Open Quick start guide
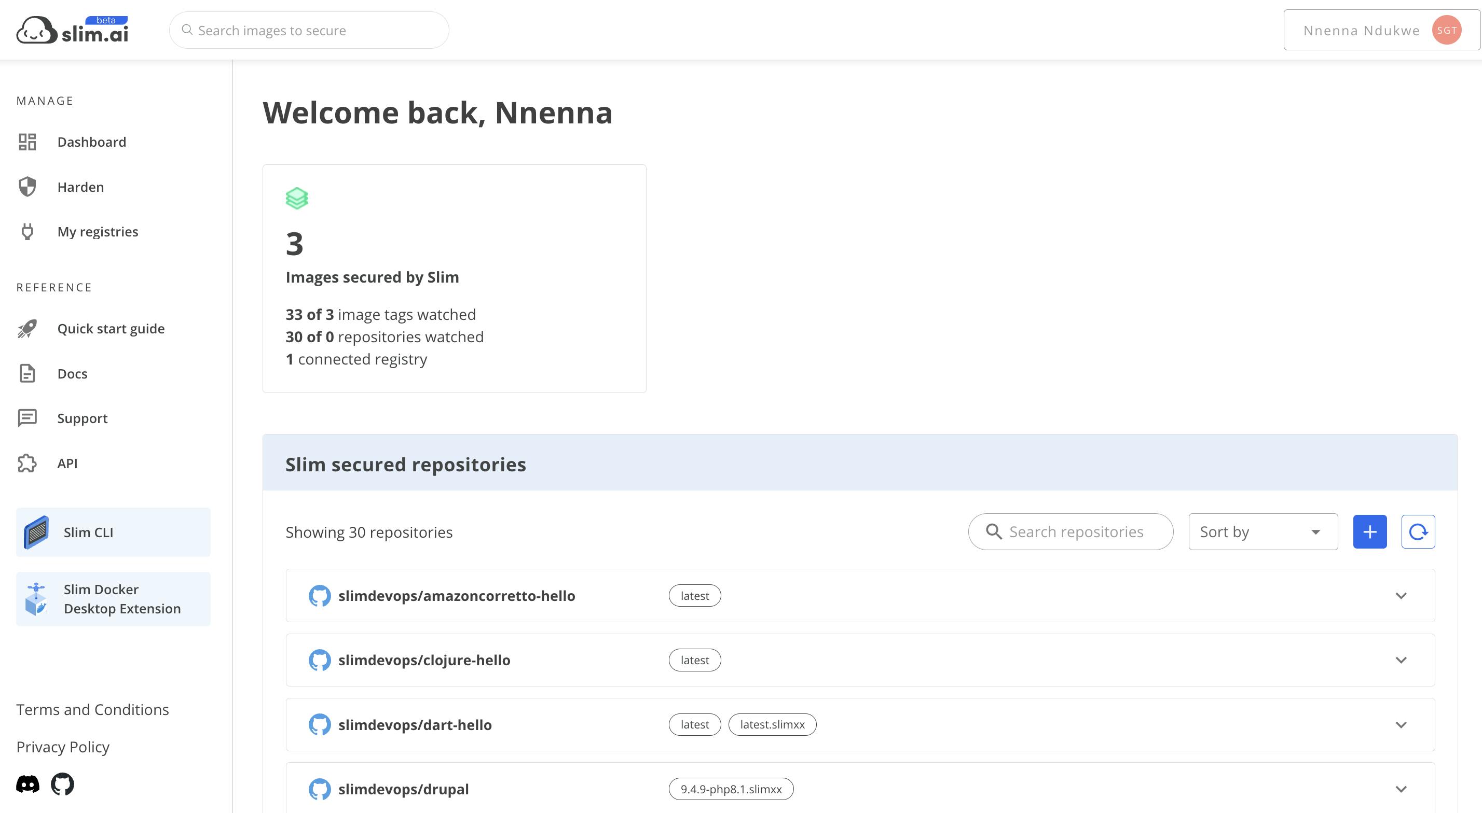1482x813 pixels. [111, 328]
